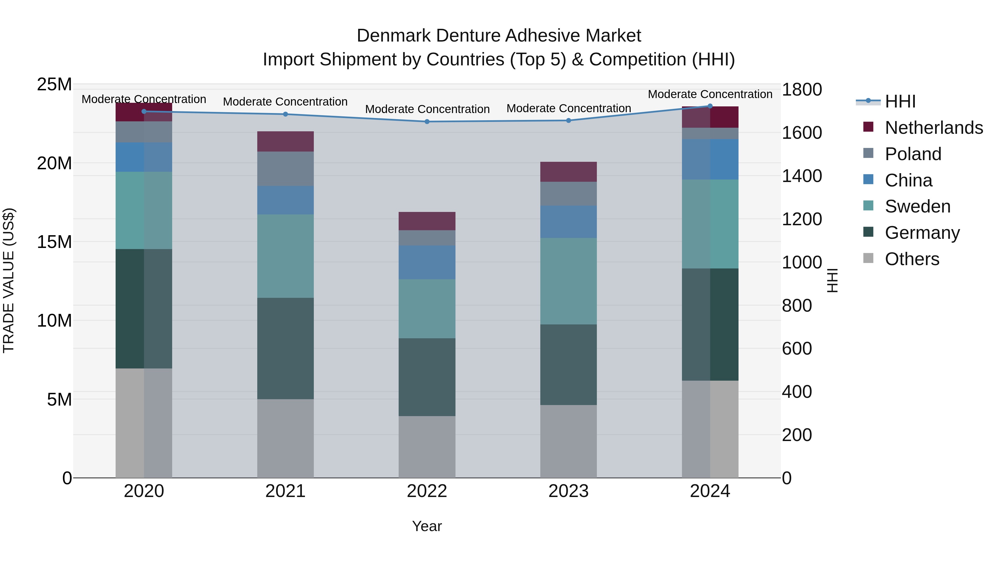Image resolution: width=998 pixels, height=561 pixels.
Task: Select the HHI data point for 2024
Action: pyautogui.click(x=710, y=106)
